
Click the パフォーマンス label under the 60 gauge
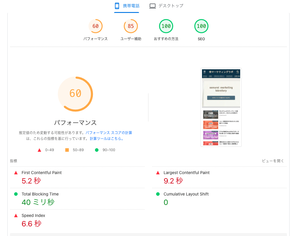pyautogui.click(x=96, y=39)
